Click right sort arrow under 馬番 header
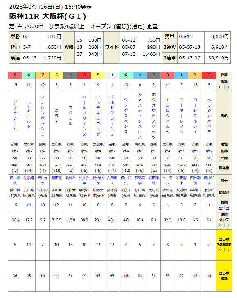 227,88
